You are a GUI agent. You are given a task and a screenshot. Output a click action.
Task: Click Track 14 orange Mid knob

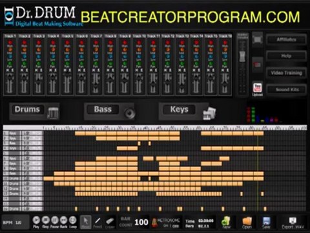coord(196,50)
